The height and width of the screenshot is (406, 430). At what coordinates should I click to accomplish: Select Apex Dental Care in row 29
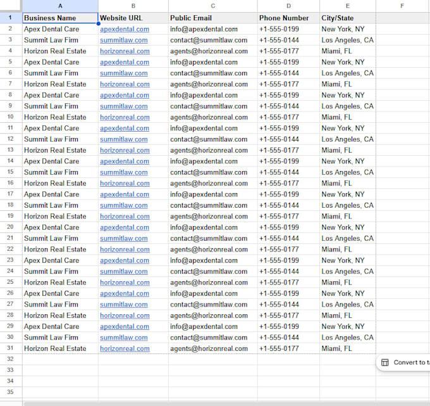coord(60,327)
